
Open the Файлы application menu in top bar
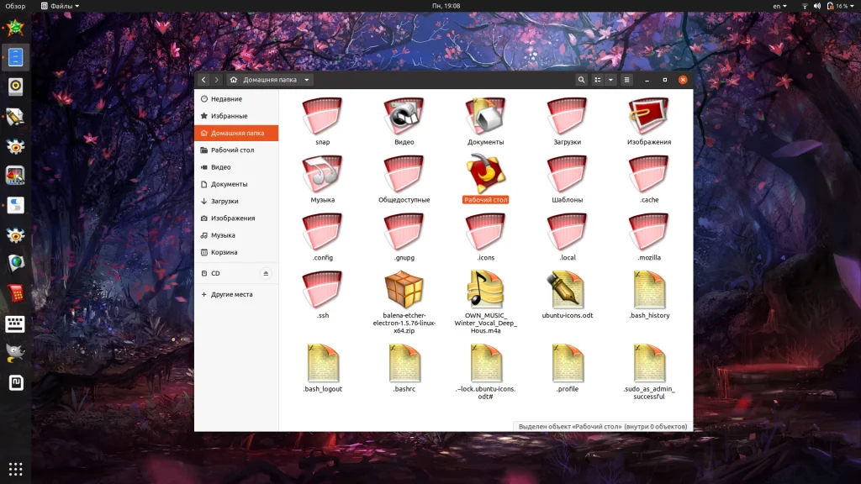(x=60, y=6)
